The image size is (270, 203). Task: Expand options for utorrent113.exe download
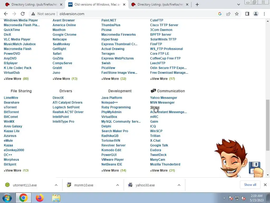[x=56, y=185]
